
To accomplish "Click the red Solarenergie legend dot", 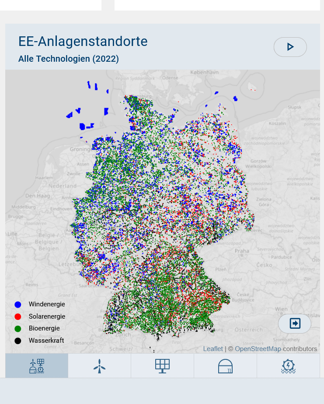I will click(18, 316).
